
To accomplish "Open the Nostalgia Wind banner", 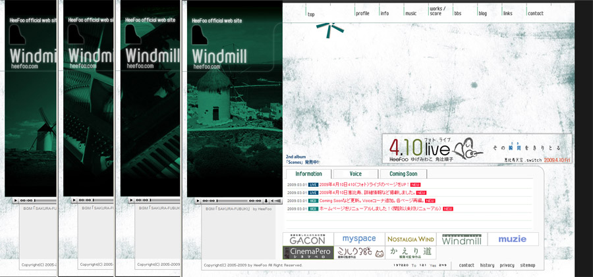I will 410,239.
